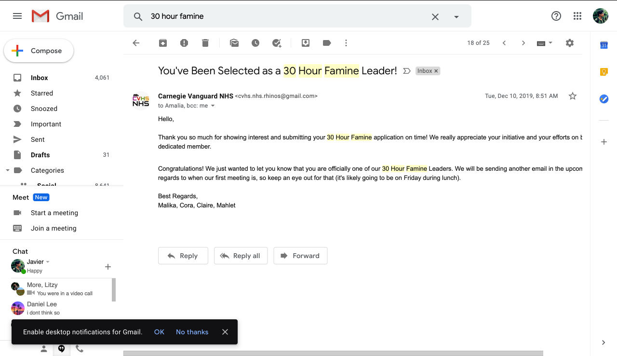
Task: Go to the Sent folder
Action: click(x=38, y=139)
